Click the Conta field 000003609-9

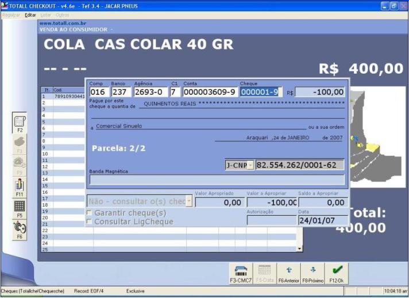click(x=209, y=92)
